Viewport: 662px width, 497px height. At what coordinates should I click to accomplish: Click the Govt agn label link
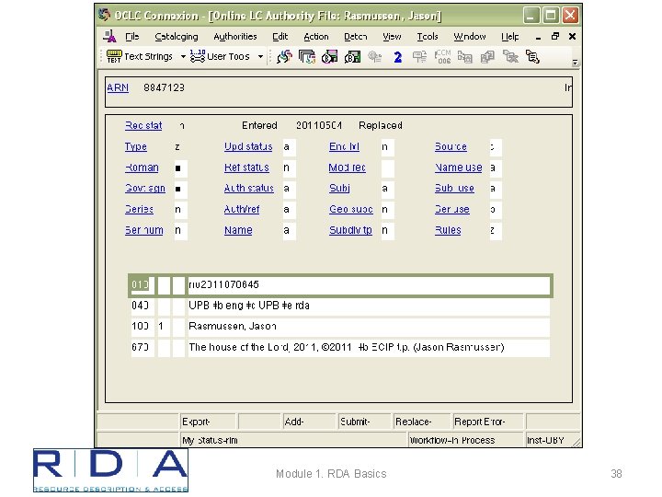pos(145,188)
